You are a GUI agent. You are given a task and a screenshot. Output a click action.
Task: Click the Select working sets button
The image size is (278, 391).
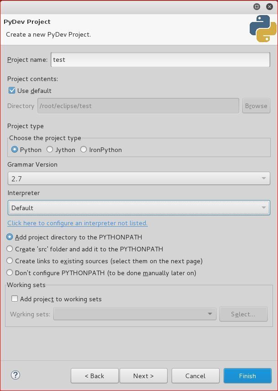tap(243, 314)
